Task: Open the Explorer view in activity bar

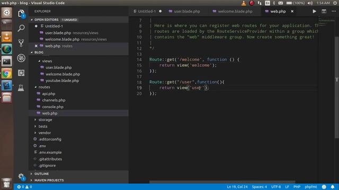Action: click(x=21, y=13)
